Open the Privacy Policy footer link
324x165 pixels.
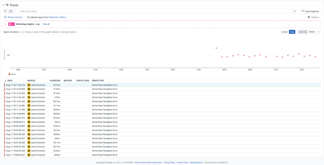[169, 162]
